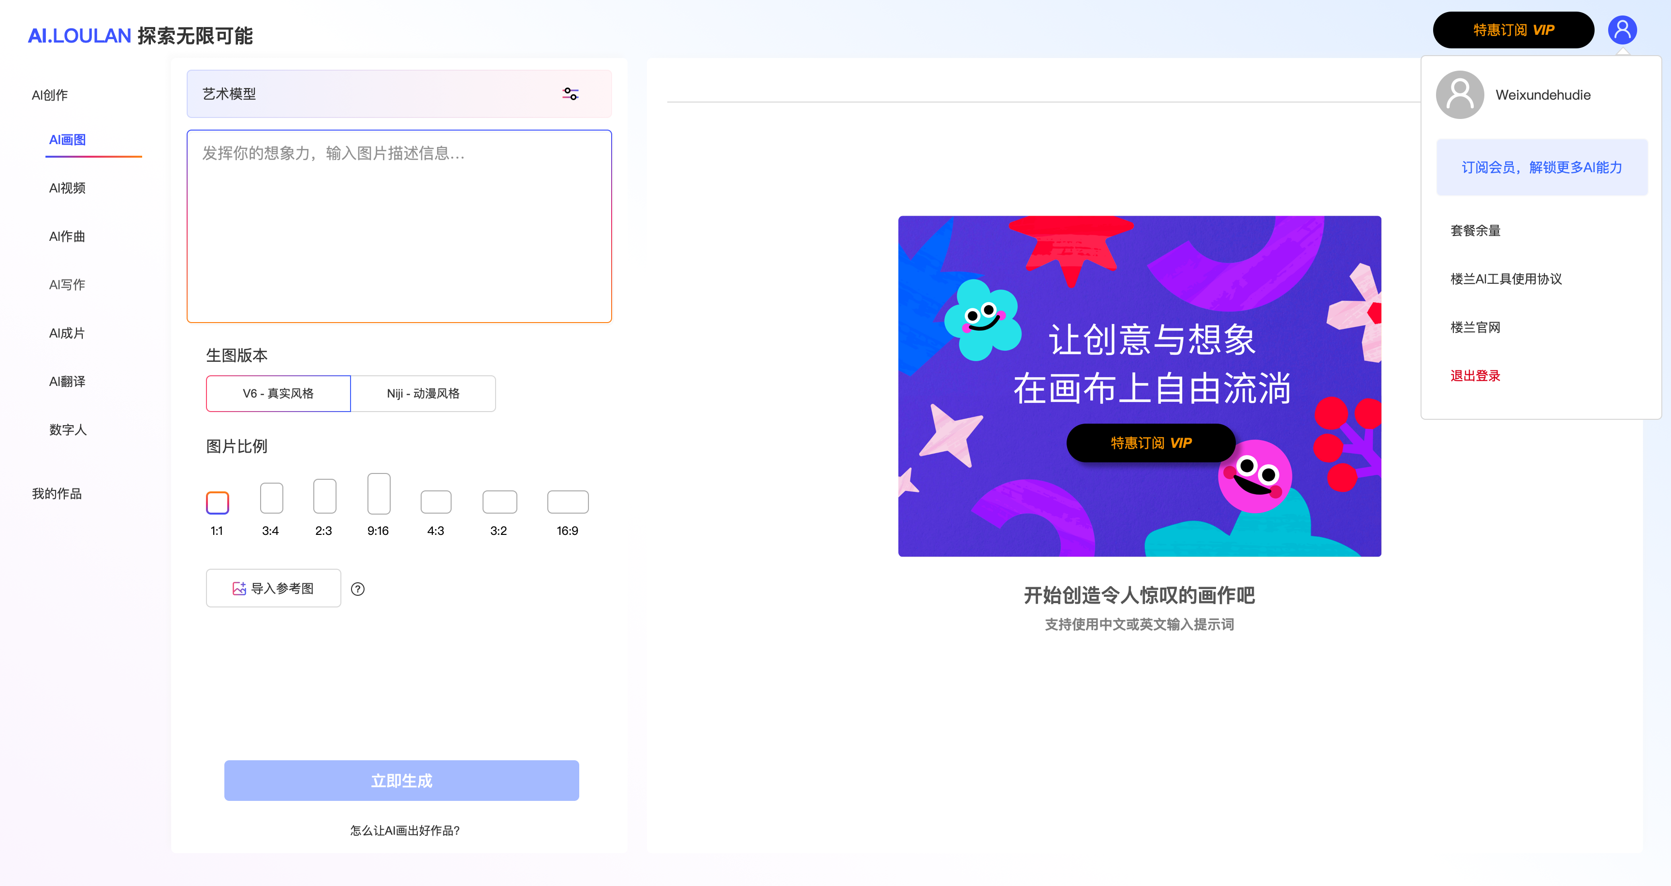Click the model settings sliders icon

[x=570, y=94]
